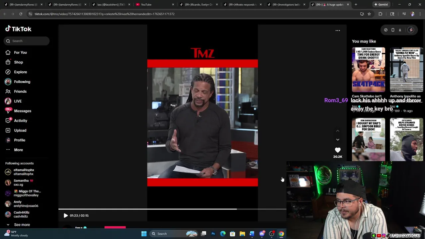Viewport: 425px width, 239px height.
Task: Open Microsoft Edge from taskbar
Action: pyautogui.click(x=223, y=234)
